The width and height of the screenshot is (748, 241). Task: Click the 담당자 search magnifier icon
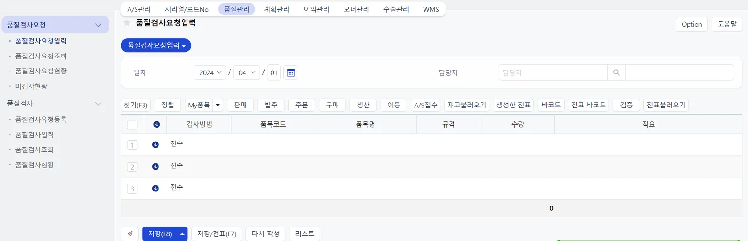(616, 72)
